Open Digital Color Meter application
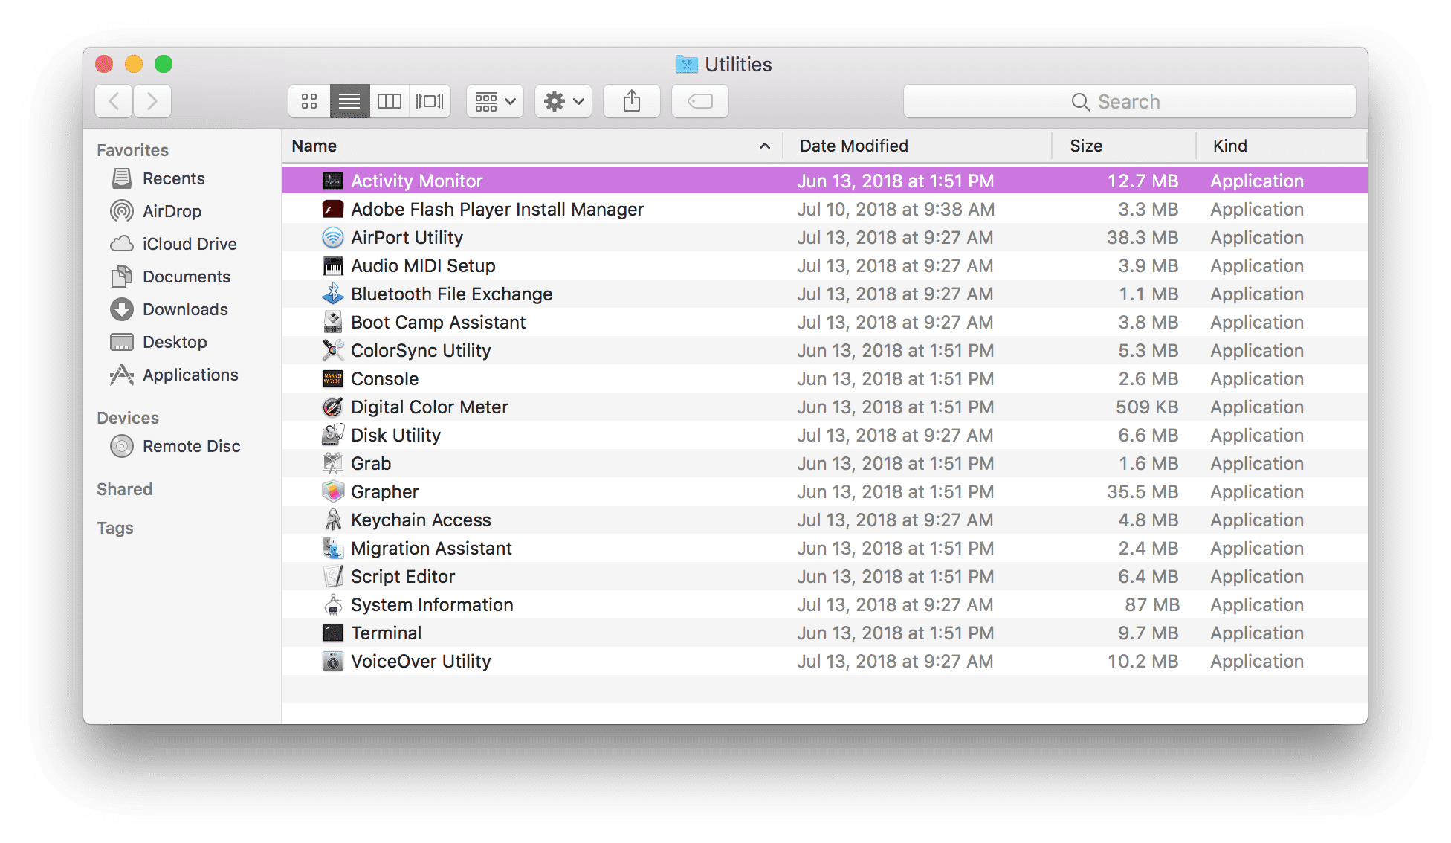 430,407
